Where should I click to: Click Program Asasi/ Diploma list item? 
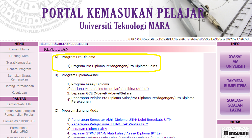(90, 84)
